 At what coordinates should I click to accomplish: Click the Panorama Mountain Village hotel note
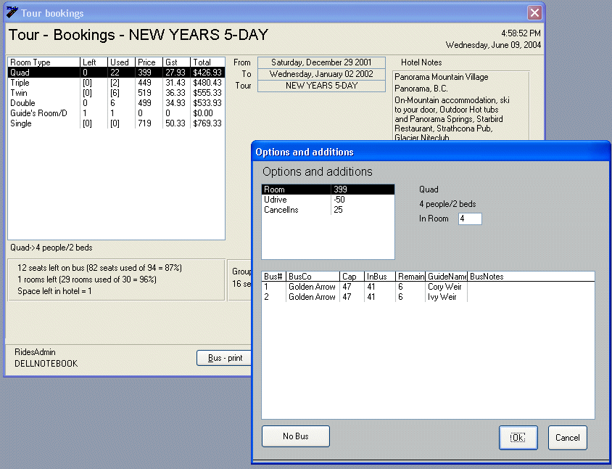(x=442, y=77)
